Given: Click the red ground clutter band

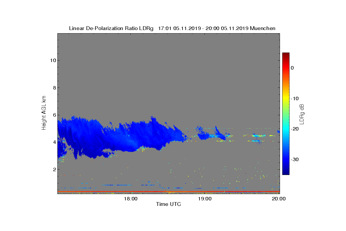Looking at the screenshot, I should pyautogui.click(x=168, y=191).
